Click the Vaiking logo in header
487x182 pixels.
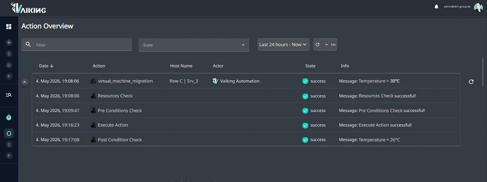[29, 8]
